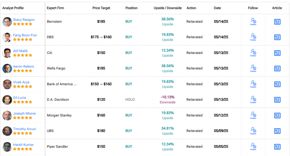
Task: Sort by Date column header
Action: coord(217,8)
